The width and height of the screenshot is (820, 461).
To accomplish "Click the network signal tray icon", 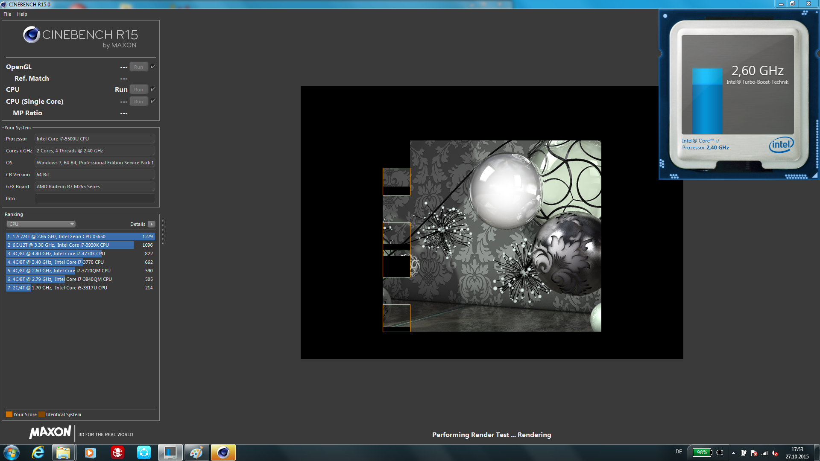I will pos(764,453).
